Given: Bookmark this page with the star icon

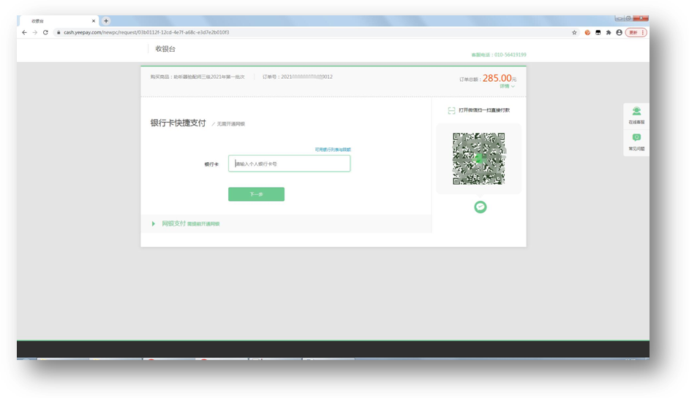Looking at the screenshot, I should [574, 32].
